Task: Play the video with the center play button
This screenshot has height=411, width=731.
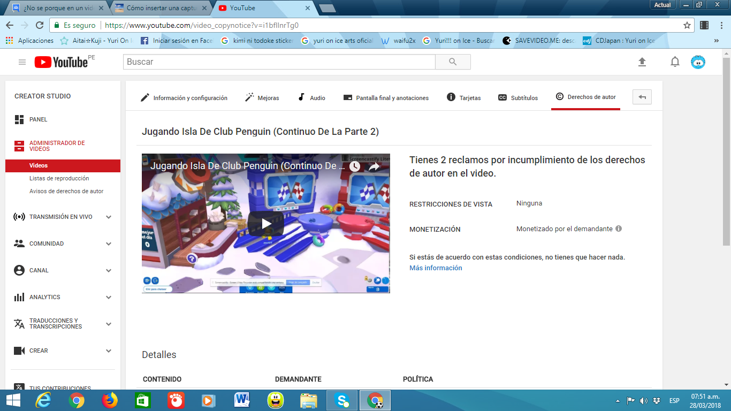Action: click(x=266, y=223)
